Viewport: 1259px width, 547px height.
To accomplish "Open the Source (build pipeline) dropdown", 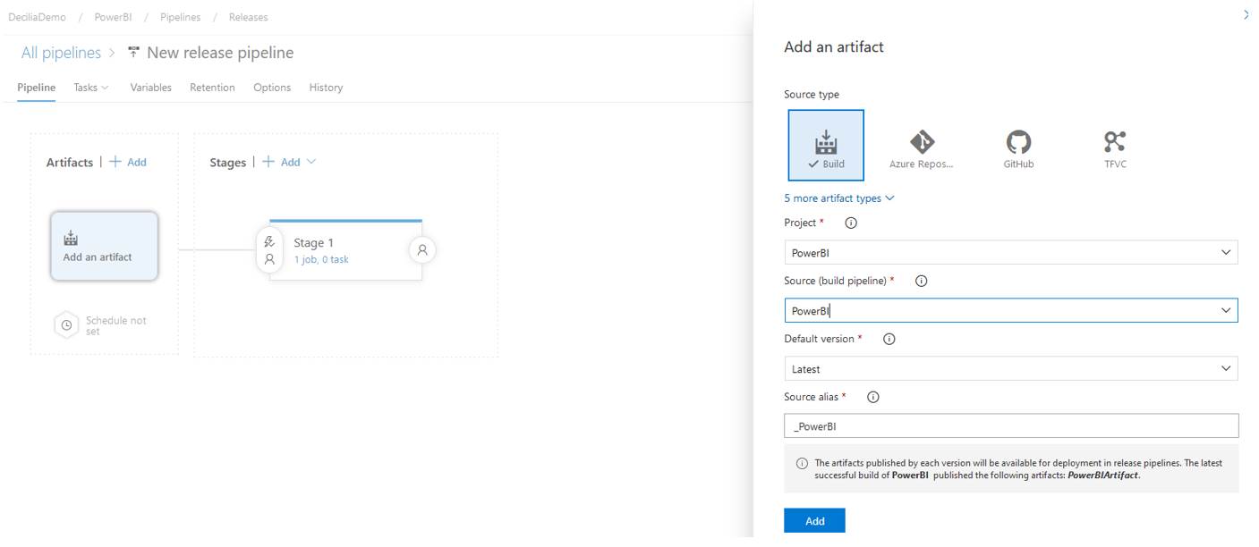I will click(1011, 310).
